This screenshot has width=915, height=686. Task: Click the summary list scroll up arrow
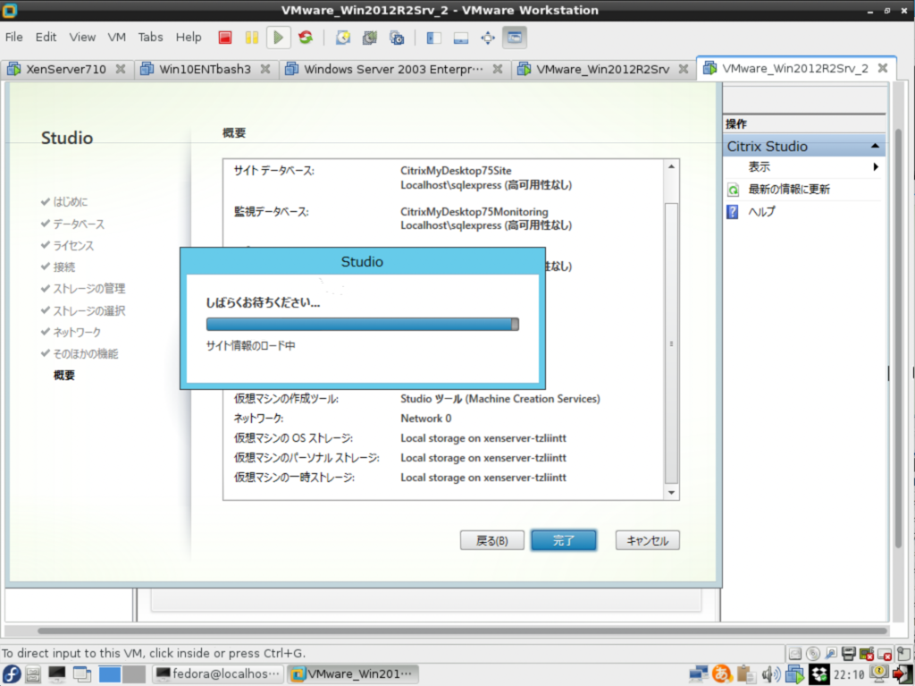point(671,166)
